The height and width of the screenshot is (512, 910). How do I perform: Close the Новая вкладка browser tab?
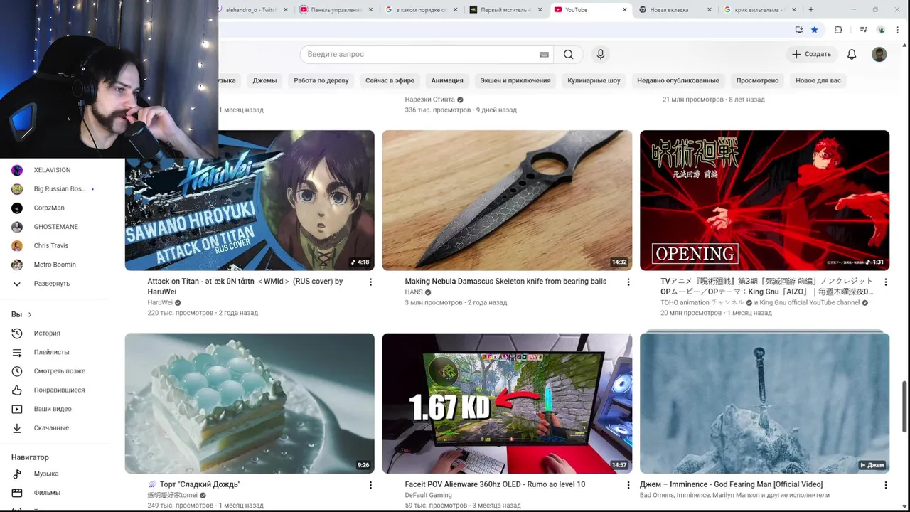[710, 10]
